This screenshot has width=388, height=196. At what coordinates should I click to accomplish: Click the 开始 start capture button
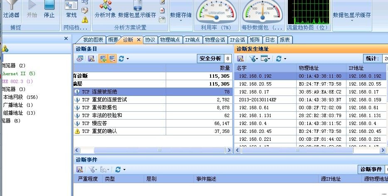click(32, 10)
